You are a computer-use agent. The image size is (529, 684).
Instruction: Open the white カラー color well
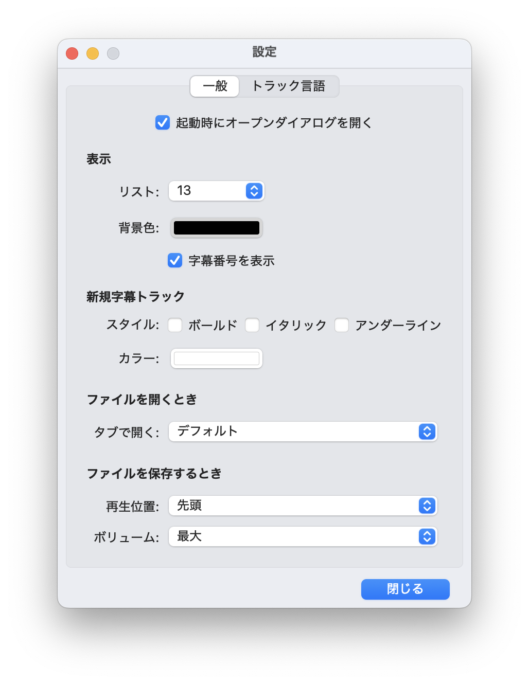pos(217,358)
